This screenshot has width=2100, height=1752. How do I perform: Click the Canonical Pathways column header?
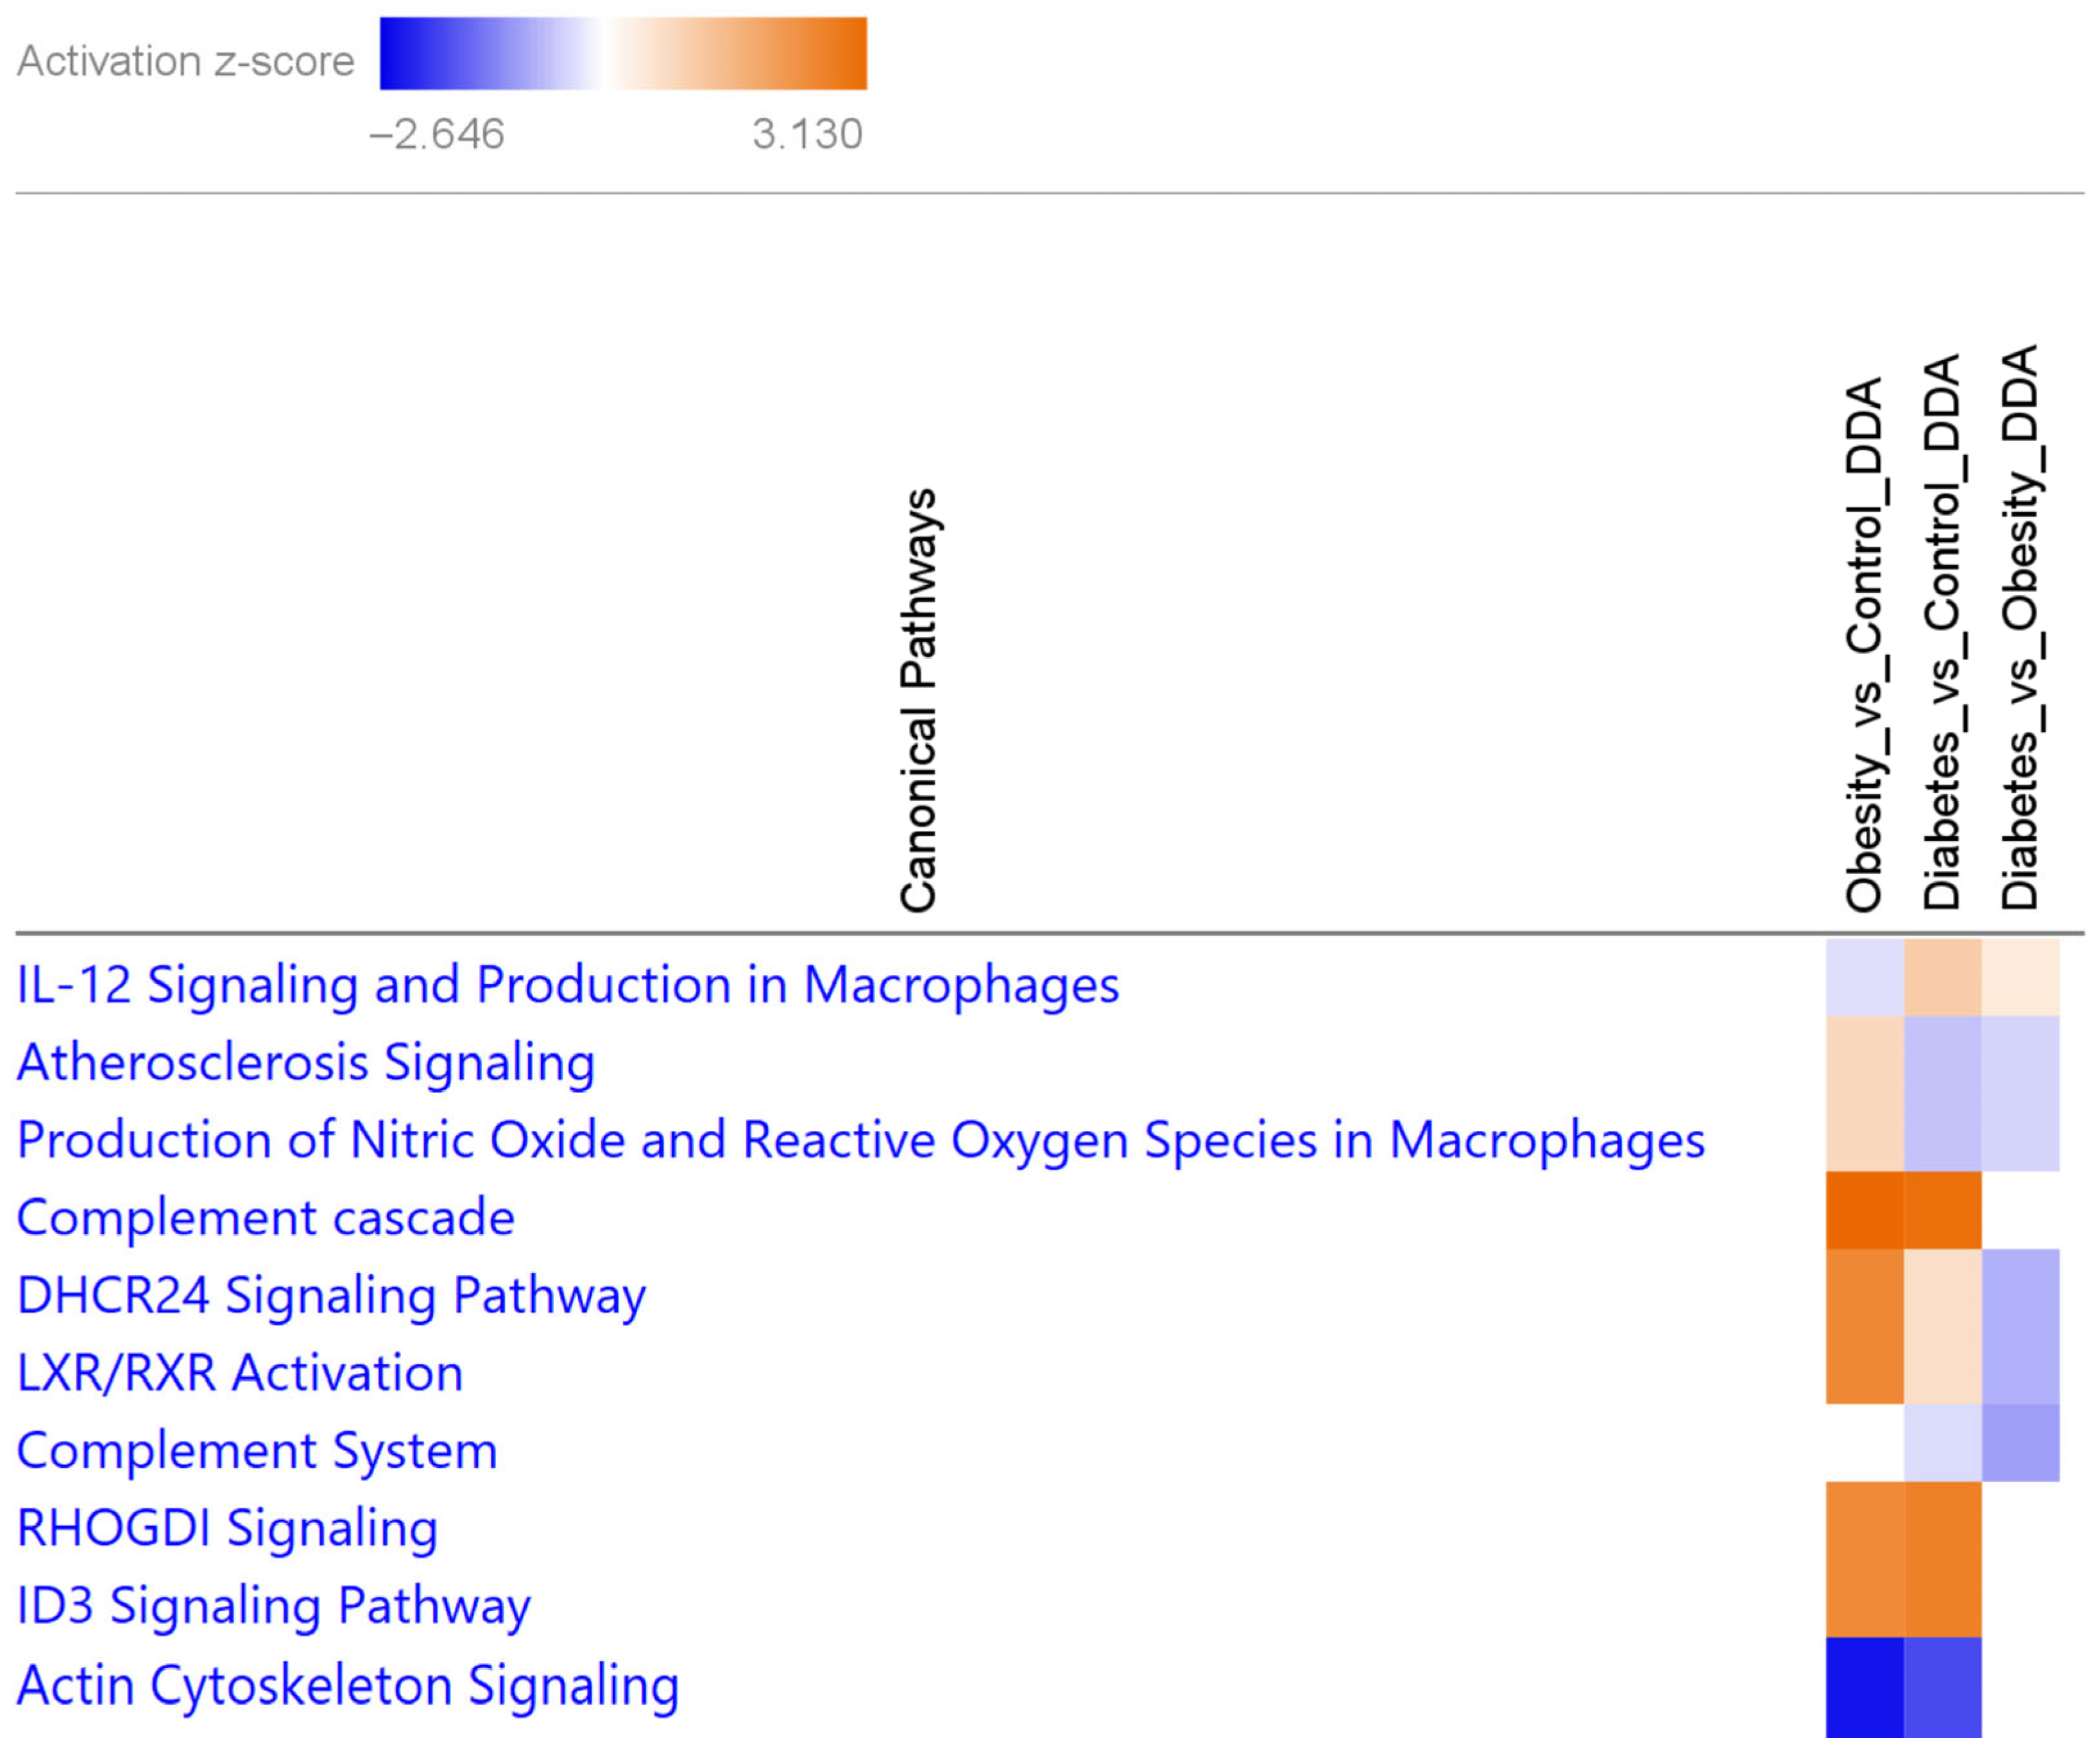[x=918, y=700]
